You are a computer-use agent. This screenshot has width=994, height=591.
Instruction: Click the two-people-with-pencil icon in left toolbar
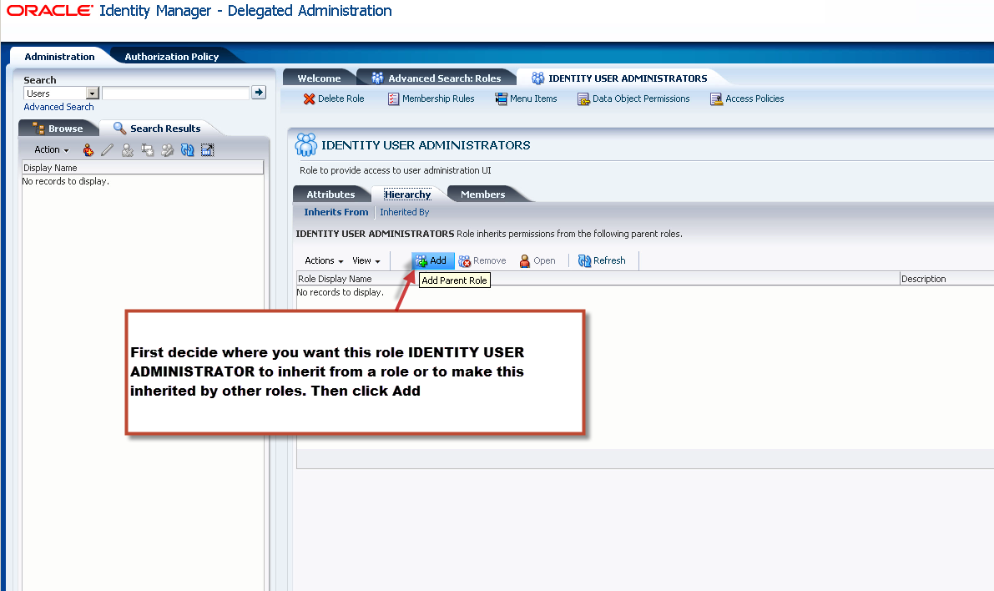pos(168,149)
